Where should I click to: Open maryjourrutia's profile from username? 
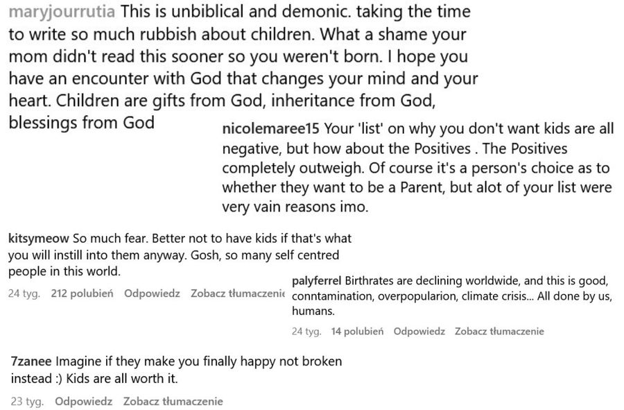pyautogui.click(x=62, y=12)
